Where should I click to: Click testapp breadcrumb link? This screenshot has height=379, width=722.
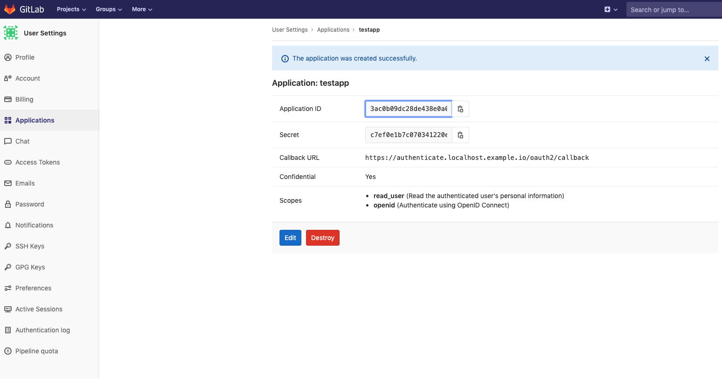tap(369, 30)
